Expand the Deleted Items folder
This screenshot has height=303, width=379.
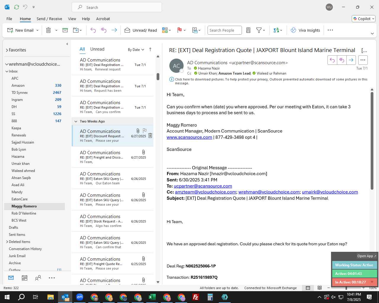point(7,242)
